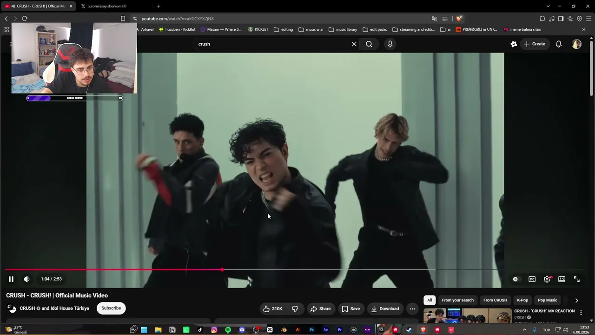Open the CRUSH and Idol House Türkiye channel

54,308
